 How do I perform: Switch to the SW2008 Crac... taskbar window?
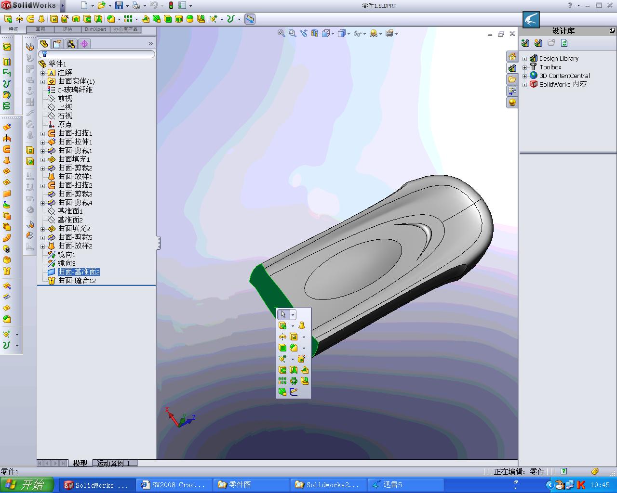point(174,485)
